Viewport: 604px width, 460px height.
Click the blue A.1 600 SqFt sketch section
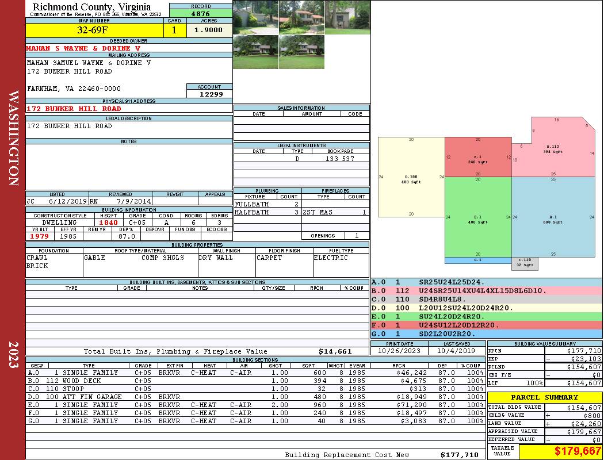pyautogui.click(x=553, y=217)
